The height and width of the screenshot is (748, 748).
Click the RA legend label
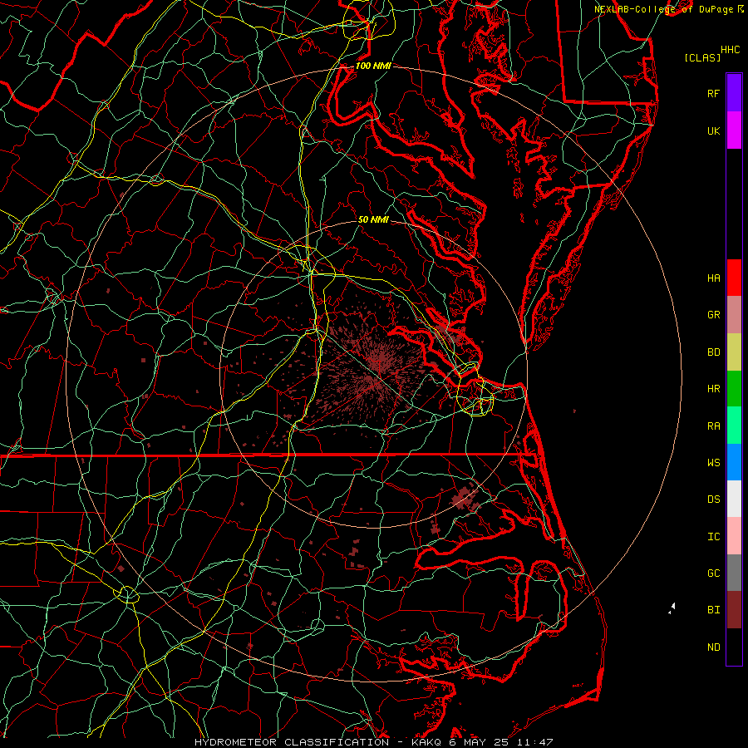pos(713,426)
